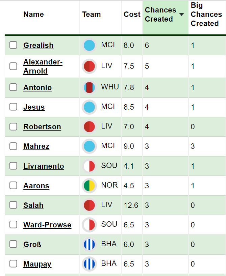Sort the table by Cost column
Viewport: 226px width, 276px height.
[x=132, y=15]
